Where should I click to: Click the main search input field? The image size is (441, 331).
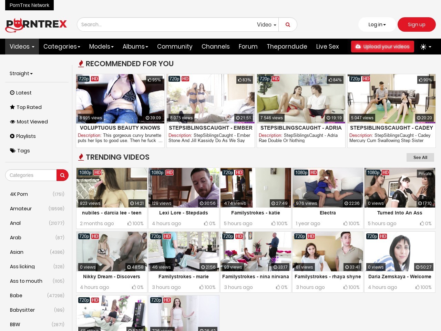pyautogui.click(x=165, y=24)
